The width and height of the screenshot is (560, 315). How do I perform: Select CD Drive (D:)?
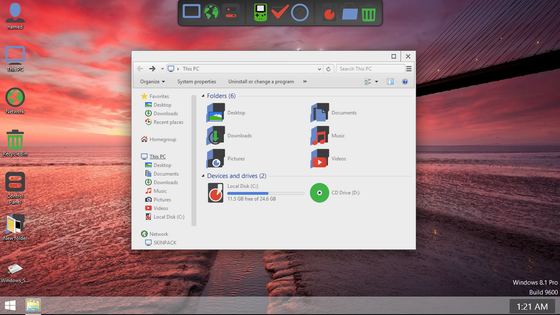tap(335, 192)
